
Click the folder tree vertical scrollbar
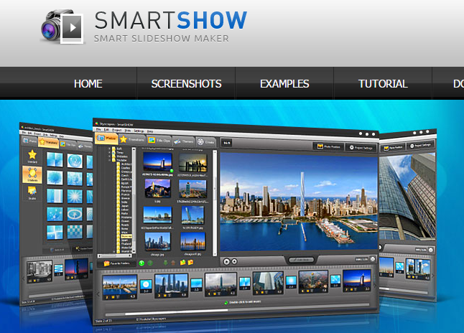(x=134, y=200)
